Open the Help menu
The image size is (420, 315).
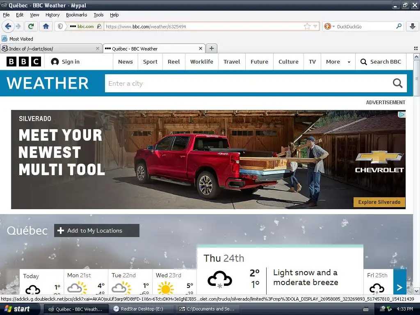tap(114, 15)
